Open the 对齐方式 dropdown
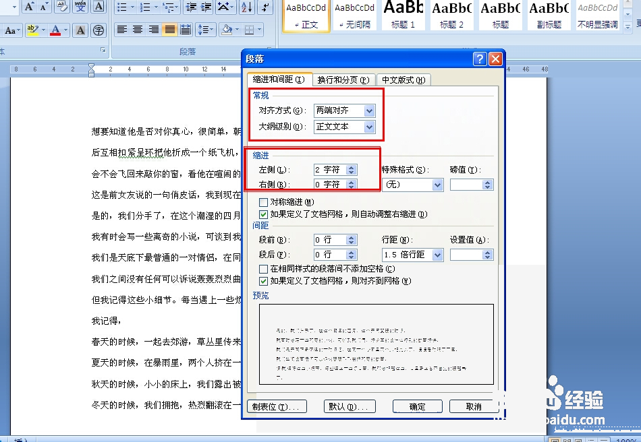The height and width of the screenshot is (442, 641). tap(369, 111)
